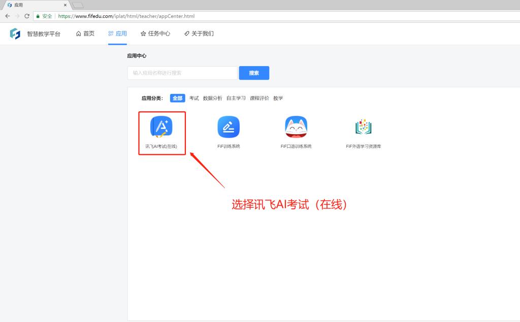Launch the FiF训练系统 app icon

pos(229,127)
